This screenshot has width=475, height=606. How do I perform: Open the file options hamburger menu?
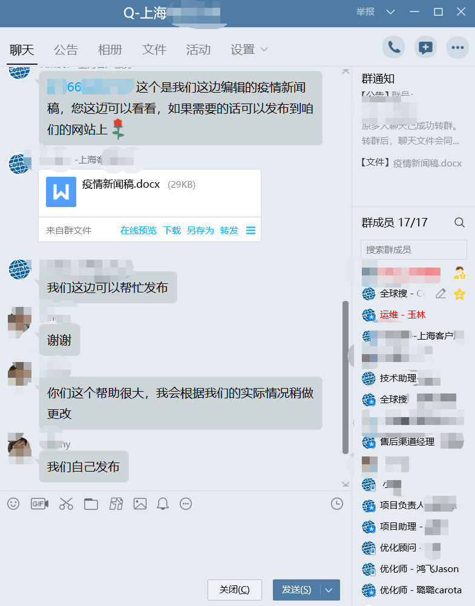click(251, 230)
